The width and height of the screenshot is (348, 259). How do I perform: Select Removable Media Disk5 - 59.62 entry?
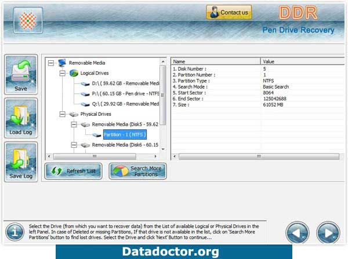(125, 125)
